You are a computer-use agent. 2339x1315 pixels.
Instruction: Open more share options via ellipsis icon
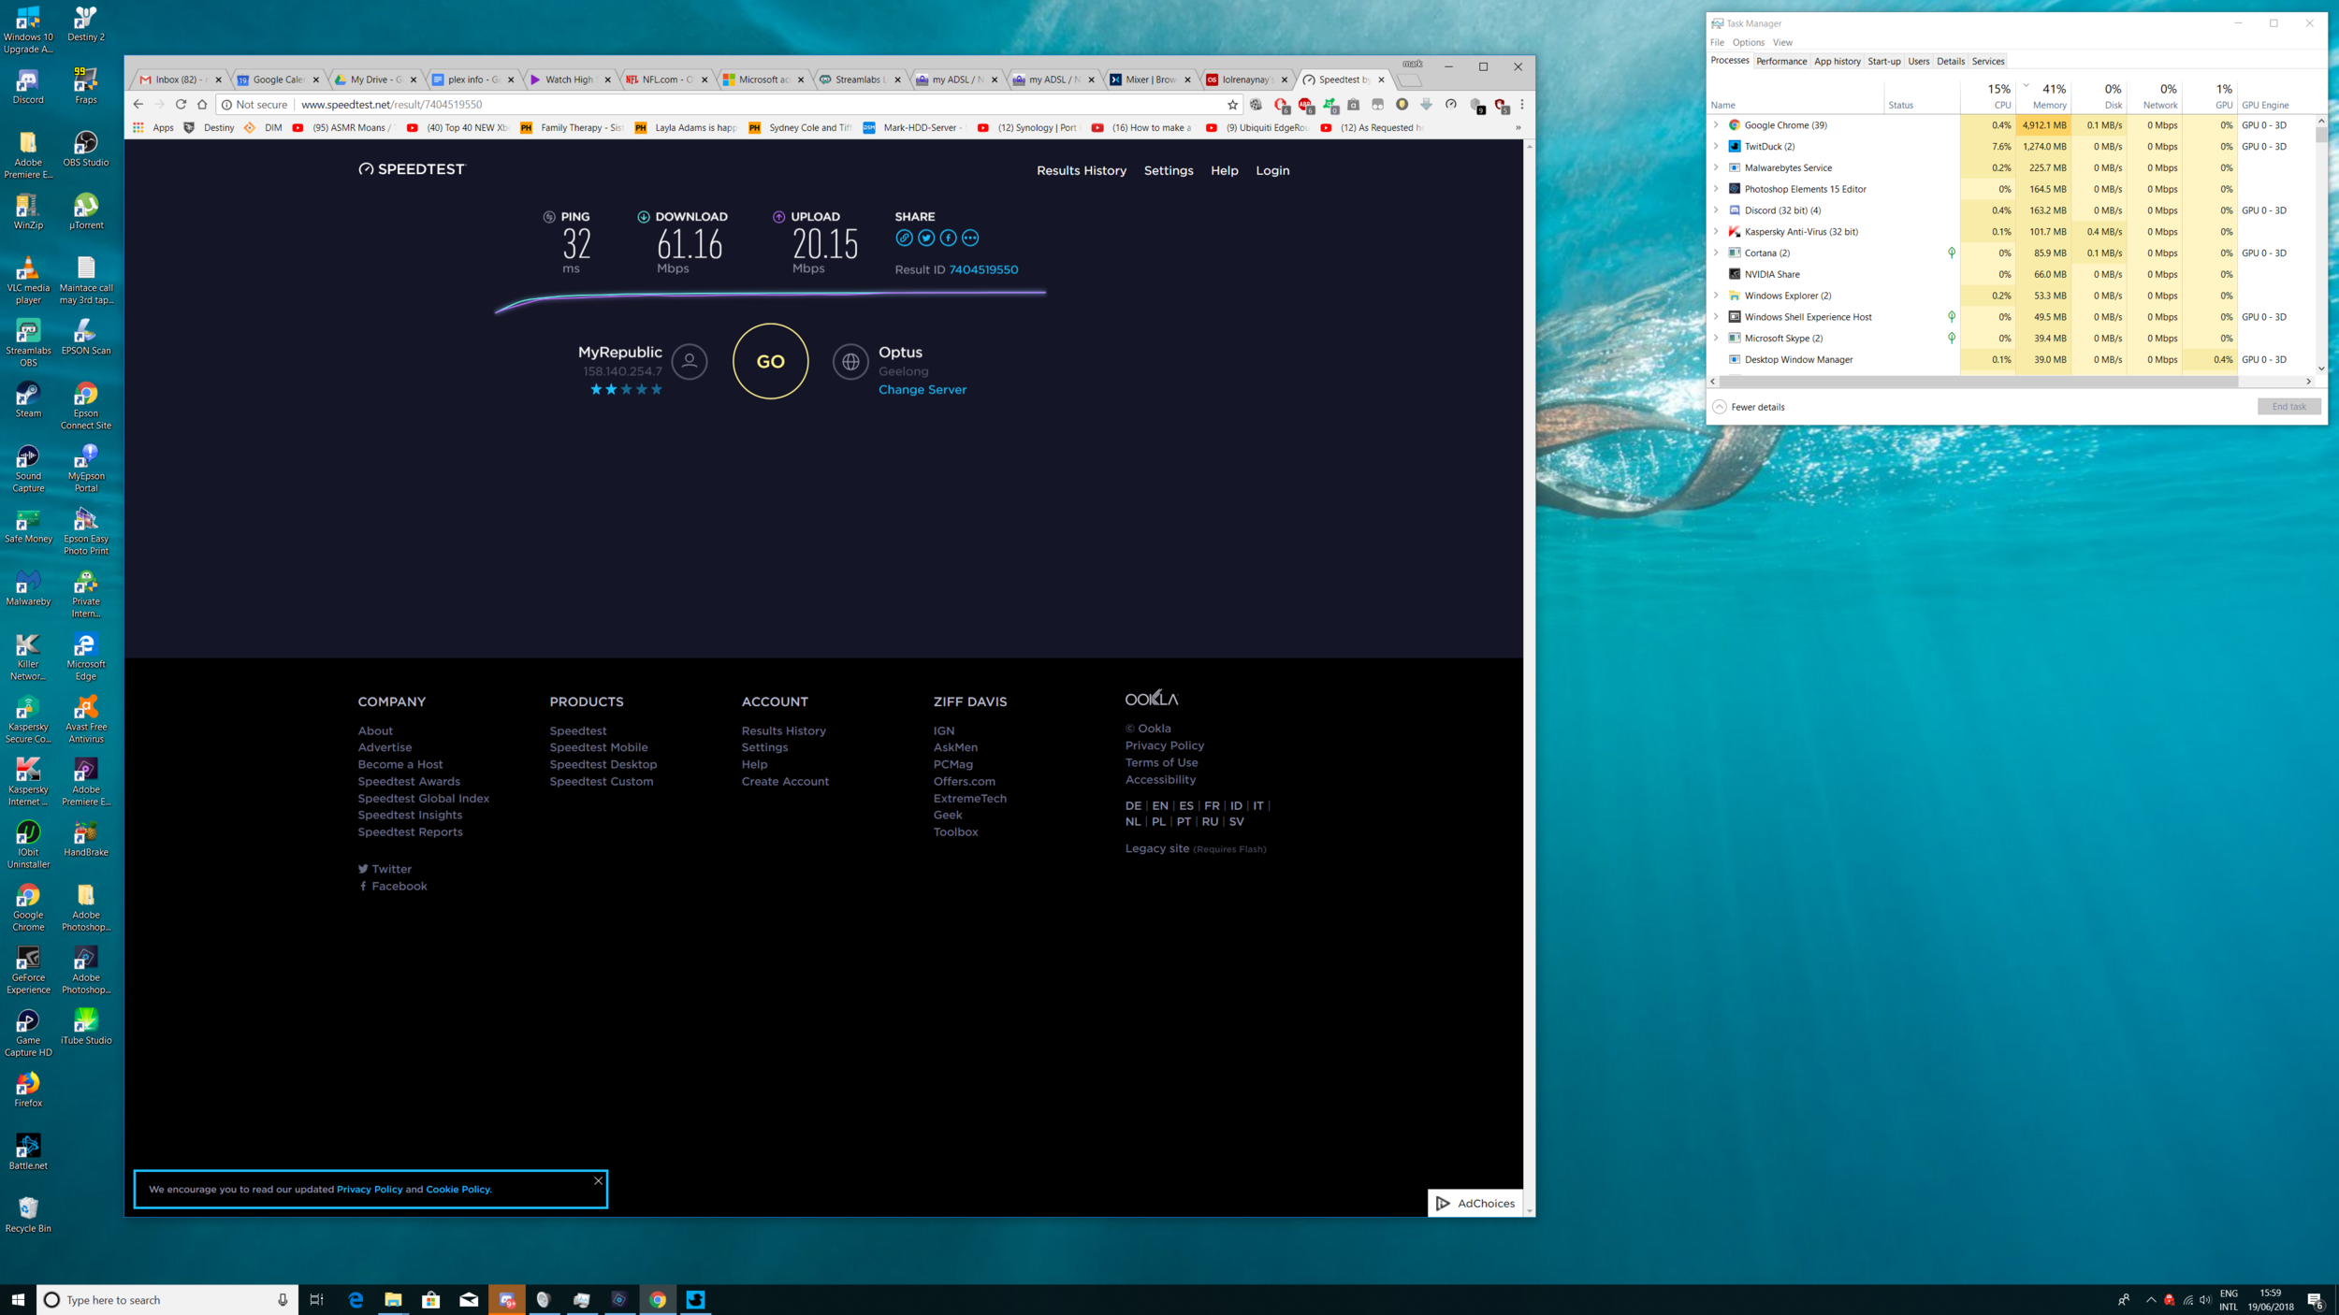pyautogui.click(x=971, y=238)
